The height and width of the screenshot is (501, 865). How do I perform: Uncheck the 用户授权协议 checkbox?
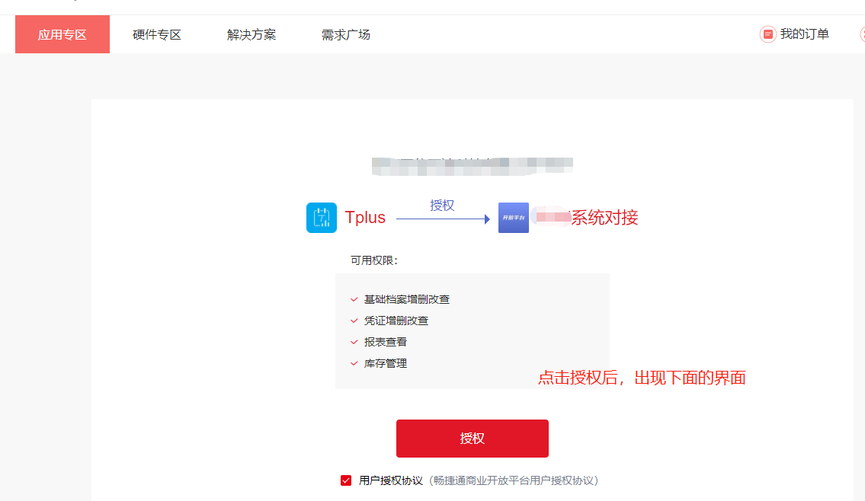[x=346, y=480]
